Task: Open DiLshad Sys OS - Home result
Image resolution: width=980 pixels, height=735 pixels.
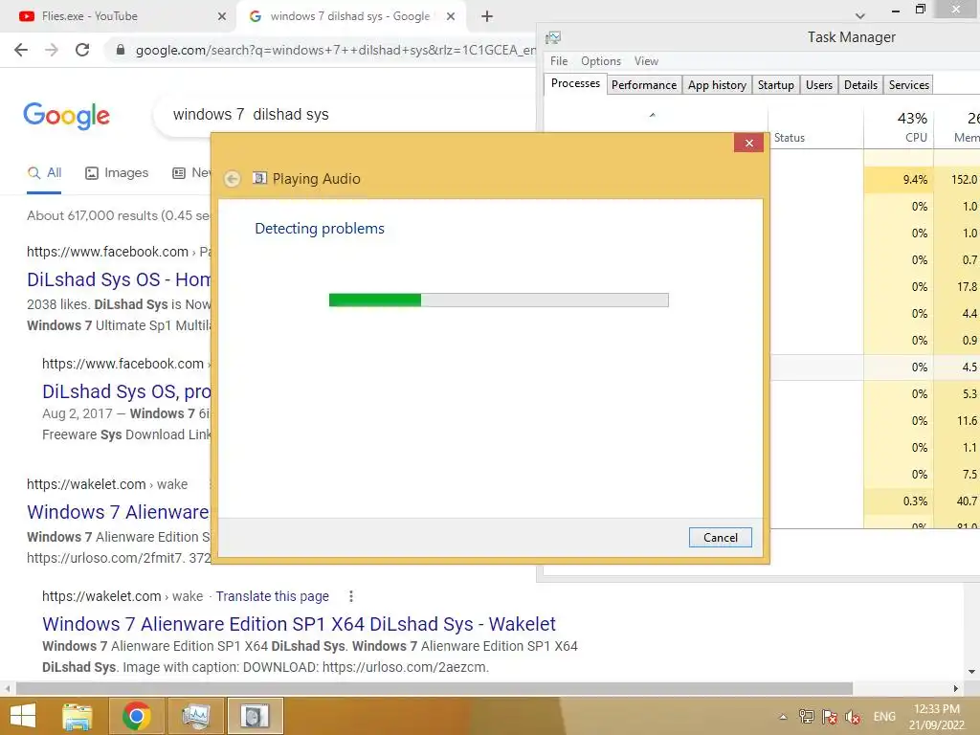Action: click(x=119, y=279)
